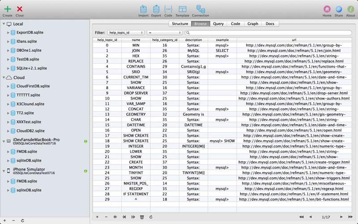Add a new row with plus icon below table

[x=97, y=217]
